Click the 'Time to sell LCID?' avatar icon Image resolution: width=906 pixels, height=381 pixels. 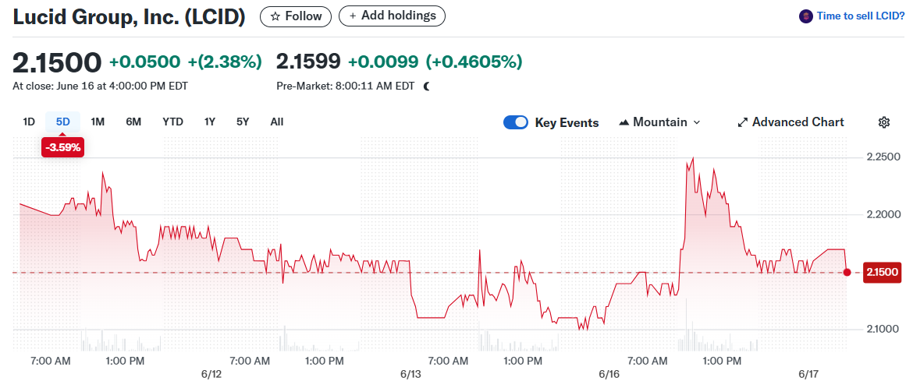coord(805,16)
